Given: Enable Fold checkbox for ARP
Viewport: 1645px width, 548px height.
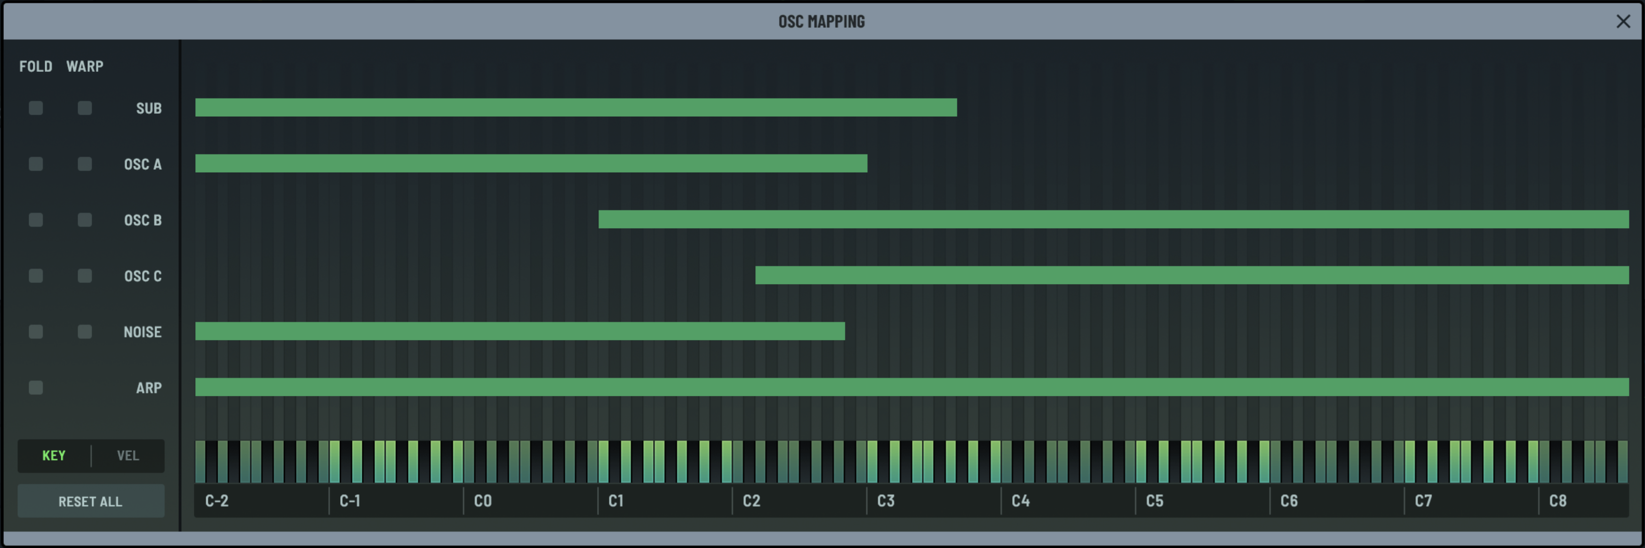Looking at the screenshot, I should coord(36,387).
